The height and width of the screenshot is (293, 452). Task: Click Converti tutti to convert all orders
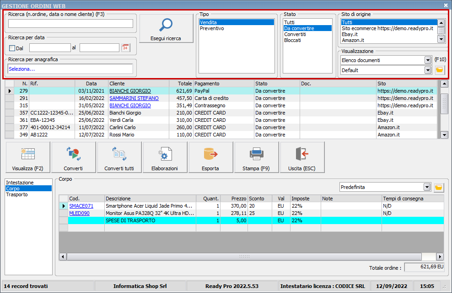tap(119, 157)
